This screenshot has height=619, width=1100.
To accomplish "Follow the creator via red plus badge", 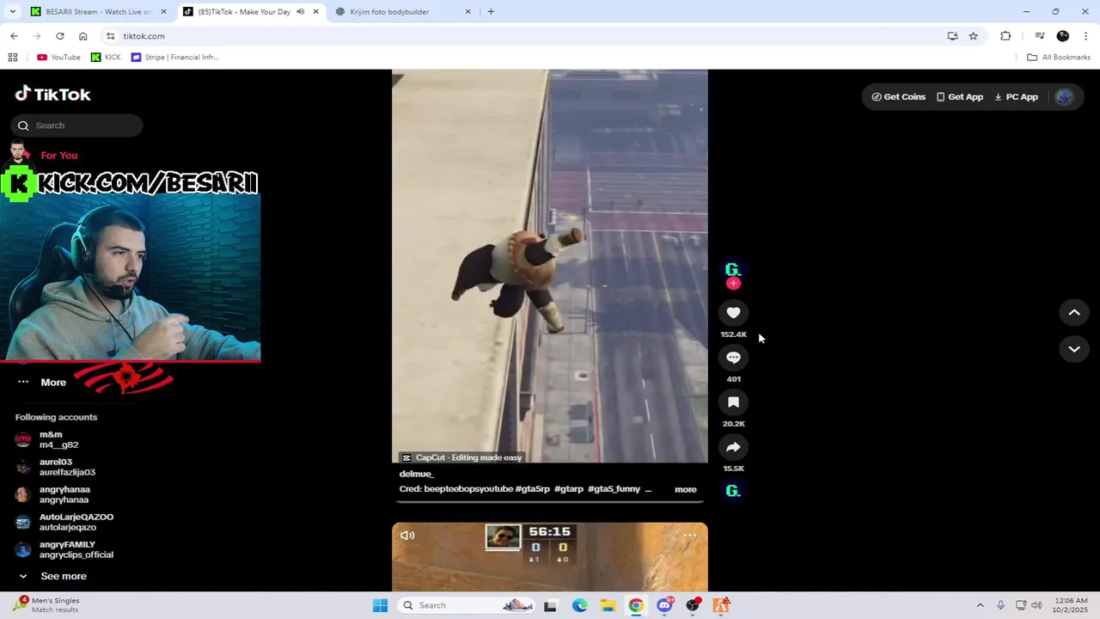I will [x=733, y=284].
